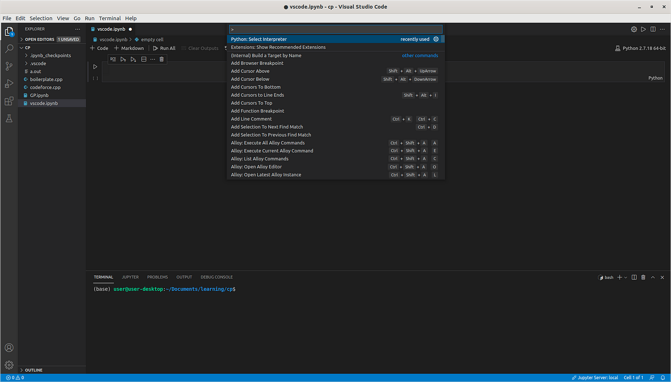Close the terminal panel
671x382 pixels.
(662, 277)
